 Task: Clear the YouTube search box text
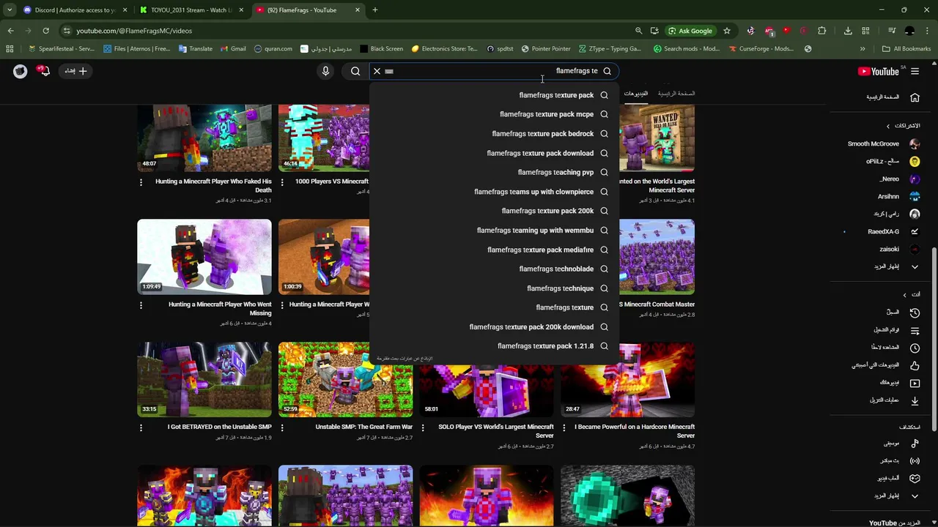click(x=377, y=71)
